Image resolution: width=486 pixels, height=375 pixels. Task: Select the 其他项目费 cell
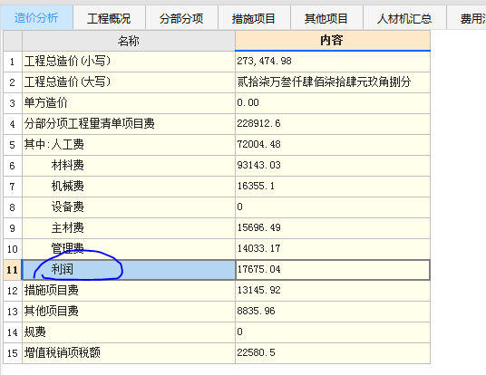pyautogui.click(x=129, y=312)
